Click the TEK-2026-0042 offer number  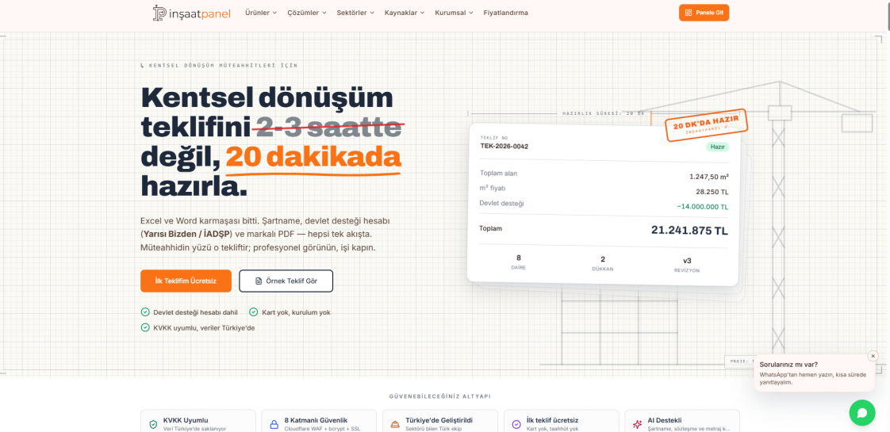504,147
